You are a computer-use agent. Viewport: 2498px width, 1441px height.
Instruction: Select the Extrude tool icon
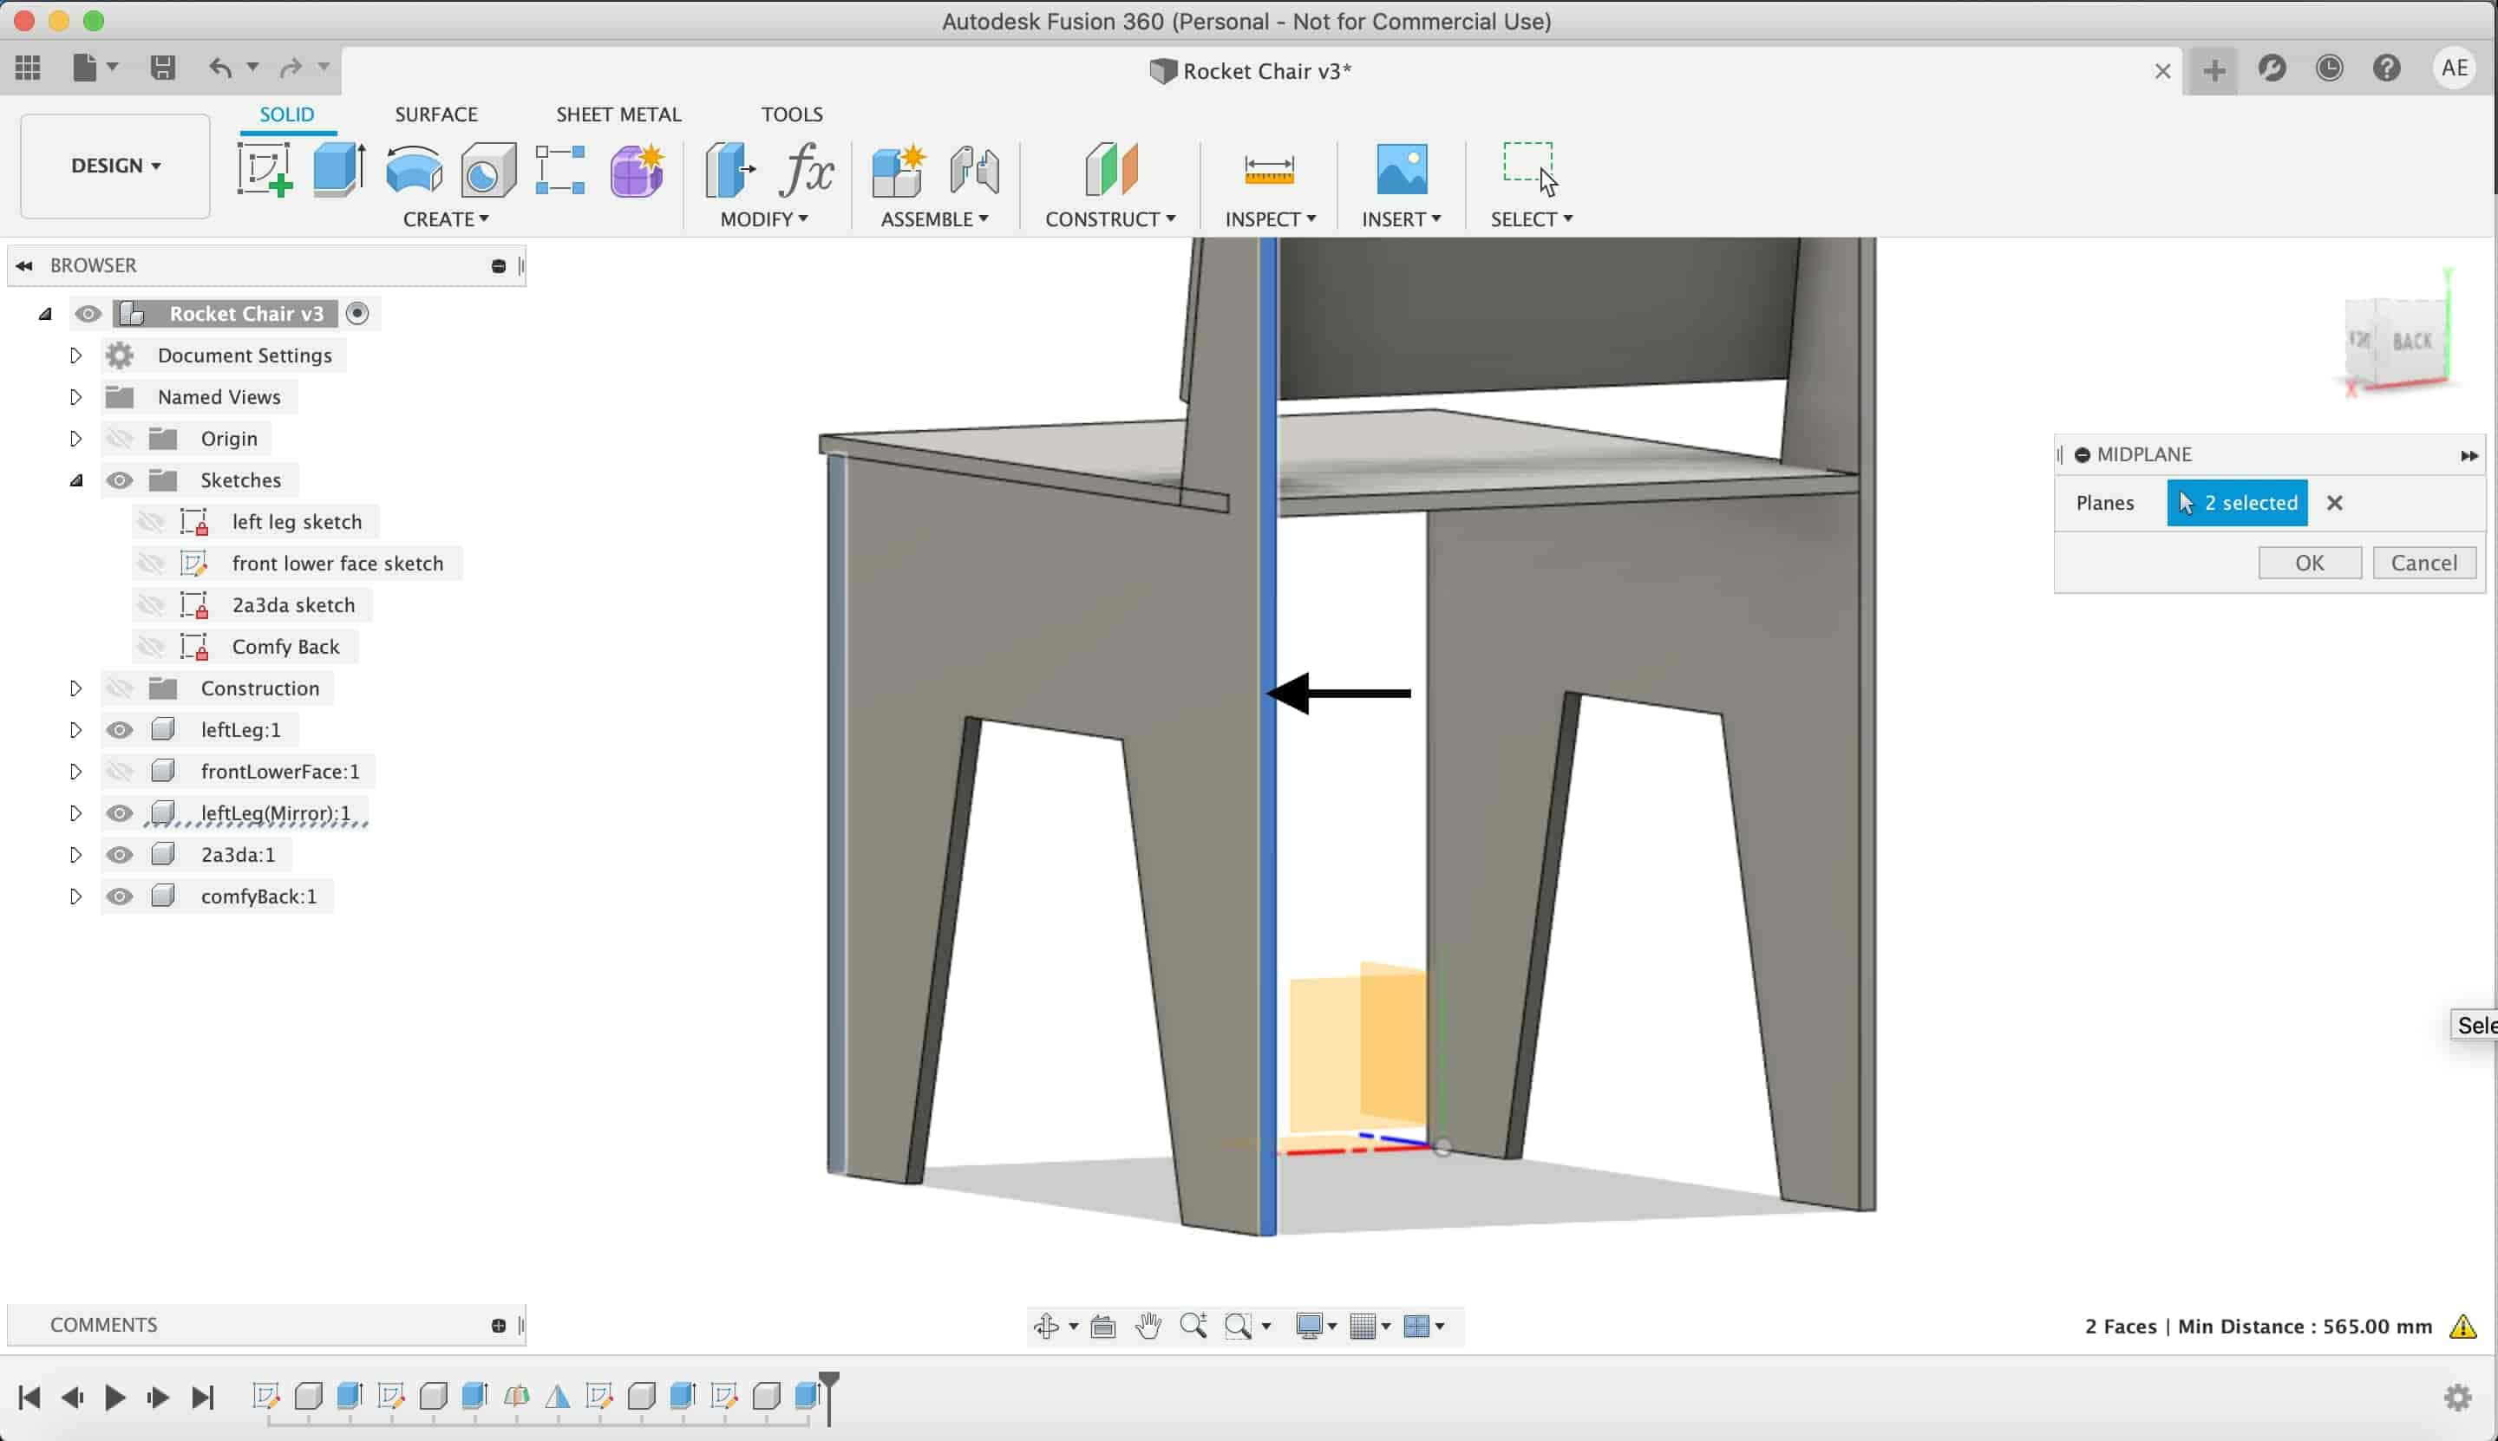pos(340,170)
